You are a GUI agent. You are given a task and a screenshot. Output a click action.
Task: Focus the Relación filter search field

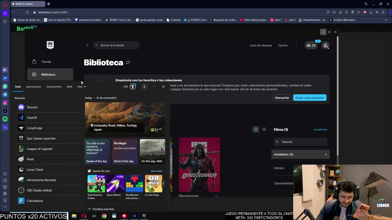point(300,142)
